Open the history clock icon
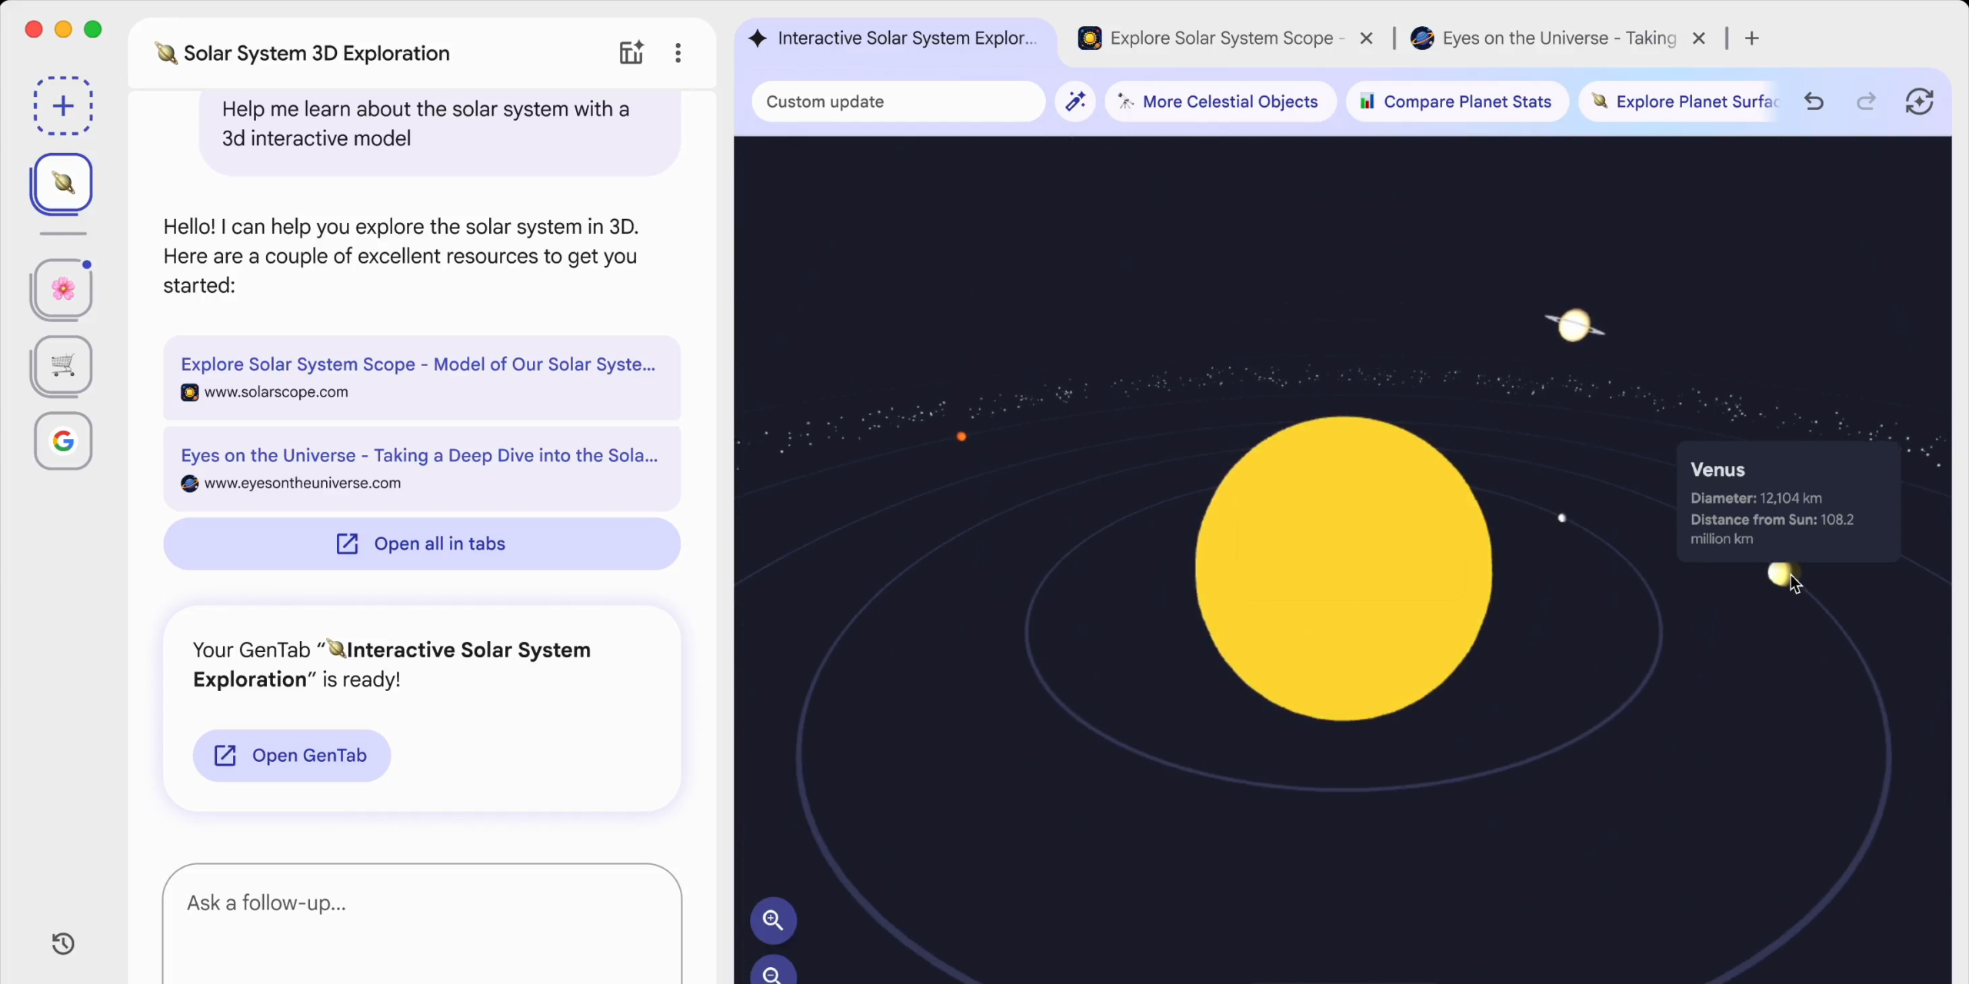1969x984 pixels. click(x=63, y=943)
